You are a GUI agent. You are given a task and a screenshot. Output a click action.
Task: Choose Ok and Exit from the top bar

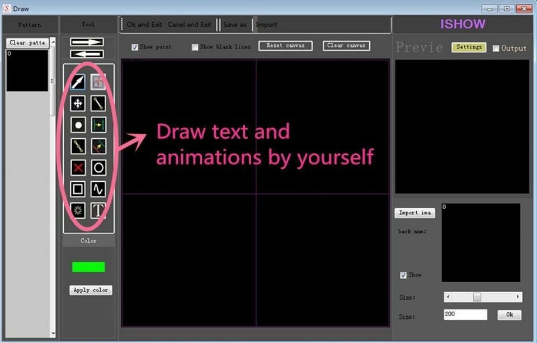(x=145, y=25)
